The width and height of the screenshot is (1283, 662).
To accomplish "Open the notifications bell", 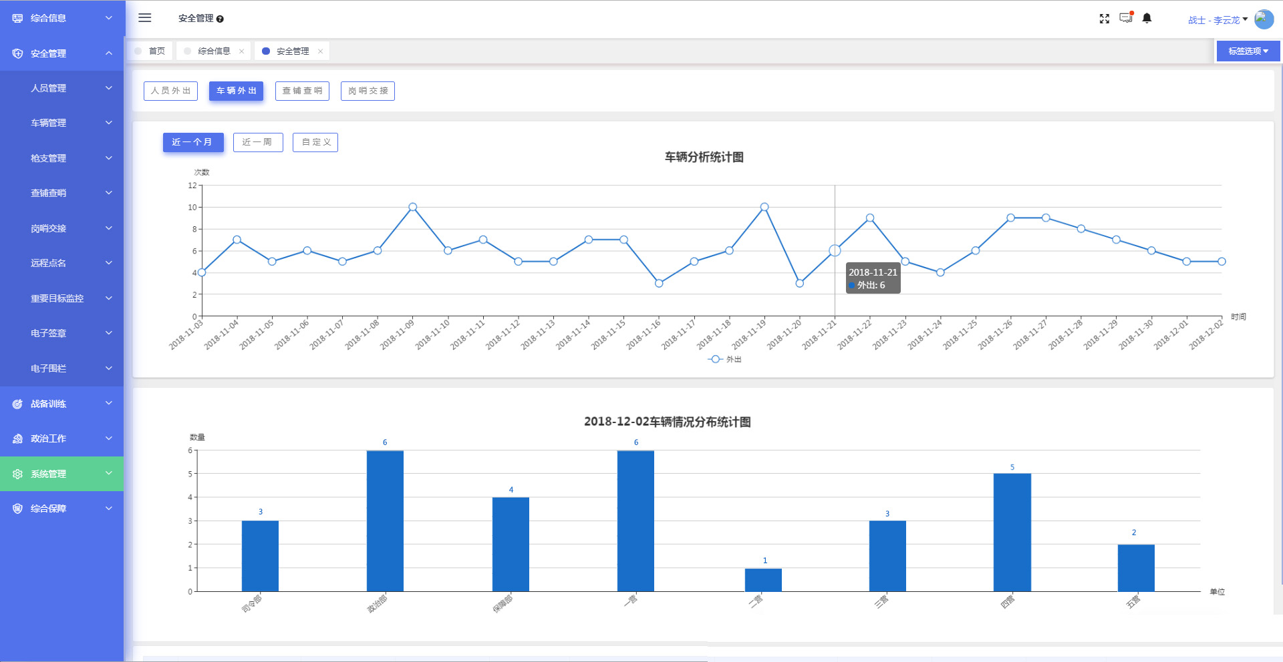I will click(1147, 18).
